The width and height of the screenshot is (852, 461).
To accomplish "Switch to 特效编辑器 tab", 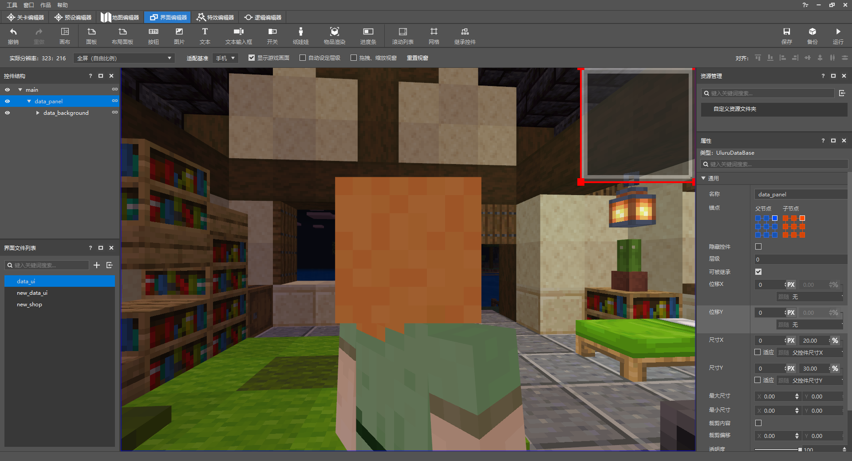I will [215, 17].
